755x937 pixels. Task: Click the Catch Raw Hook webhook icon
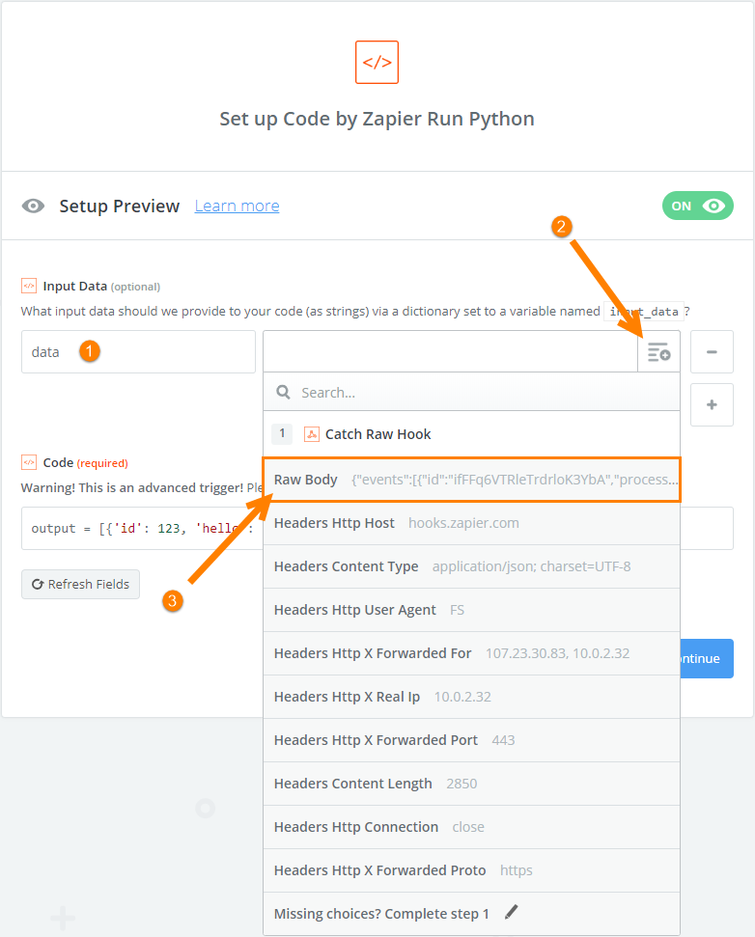coord(312,434)
